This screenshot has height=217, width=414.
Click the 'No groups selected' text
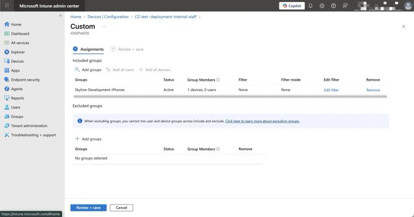91,158
